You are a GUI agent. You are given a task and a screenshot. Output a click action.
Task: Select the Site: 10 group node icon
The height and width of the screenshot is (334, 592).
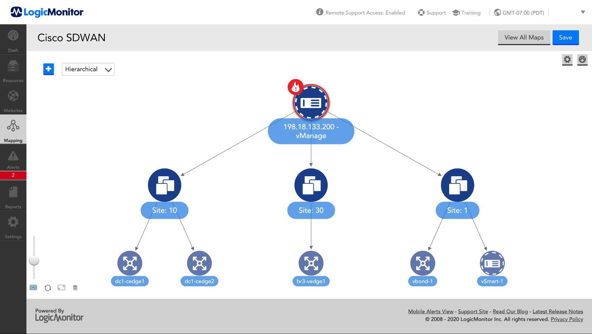(164, 185)
